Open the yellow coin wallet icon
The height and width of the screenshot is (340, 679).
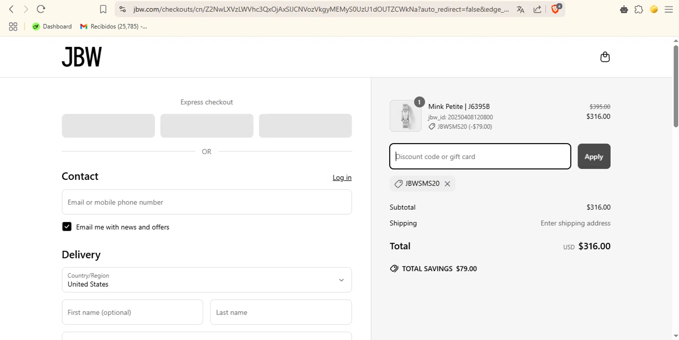click(x=654, y=9)
